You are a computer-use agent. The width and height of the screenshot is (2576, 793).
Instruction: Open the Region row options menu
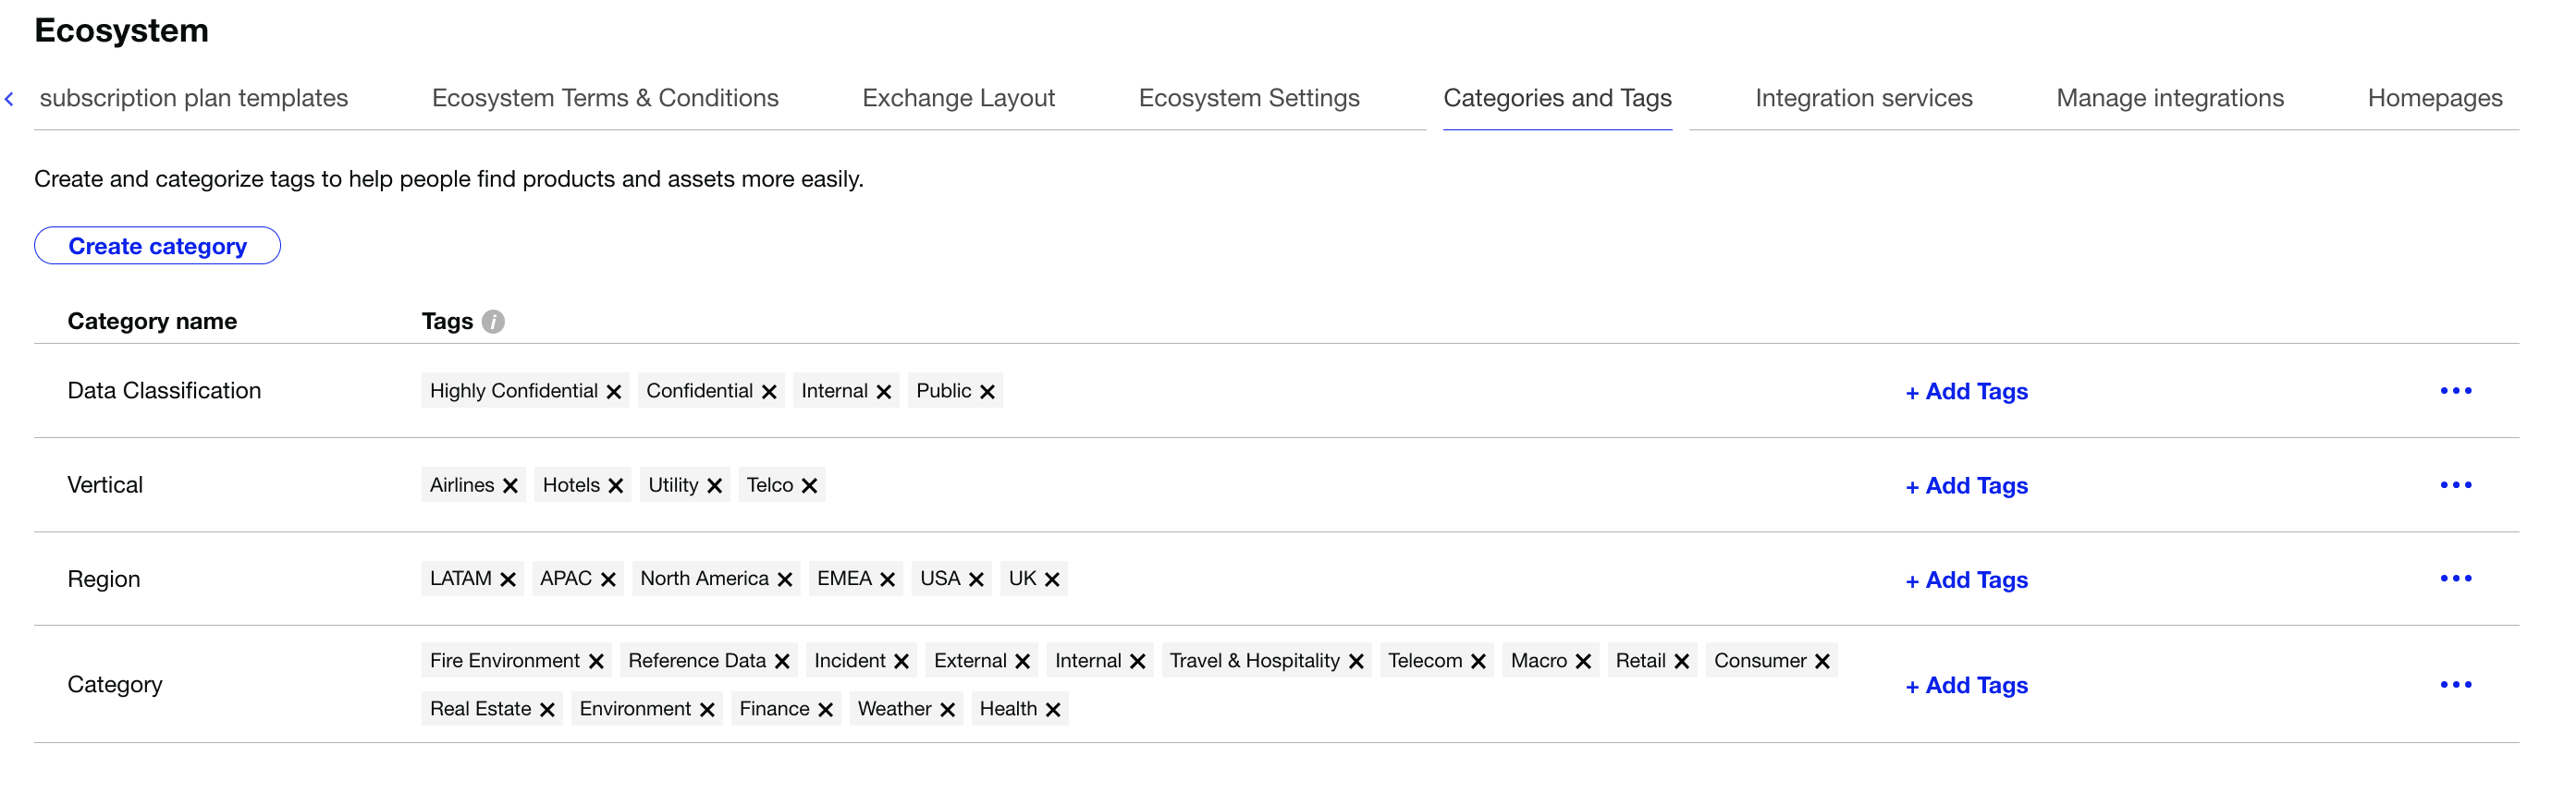click(x=2455, y=579)
